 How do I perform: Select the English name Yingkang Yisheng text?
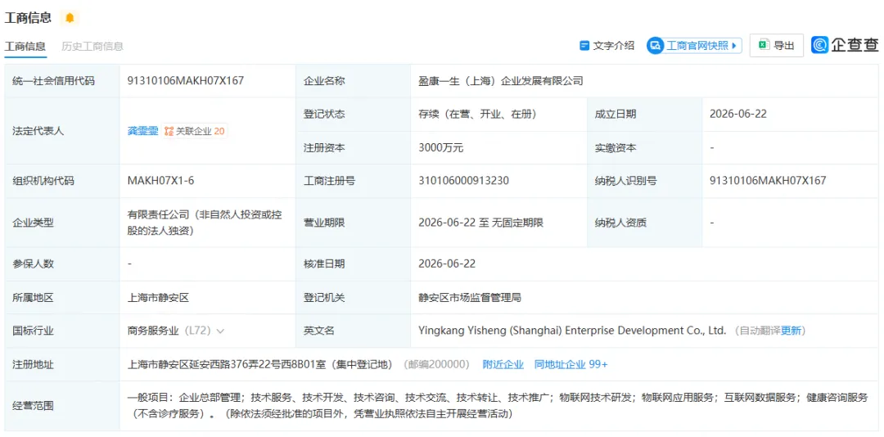click(x=572, y=331)
